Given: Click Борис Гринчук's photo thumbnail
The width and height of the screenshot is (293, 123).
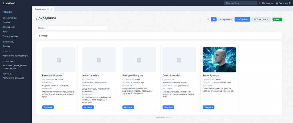Looking at the screenshot, I should tap(219, 60).
